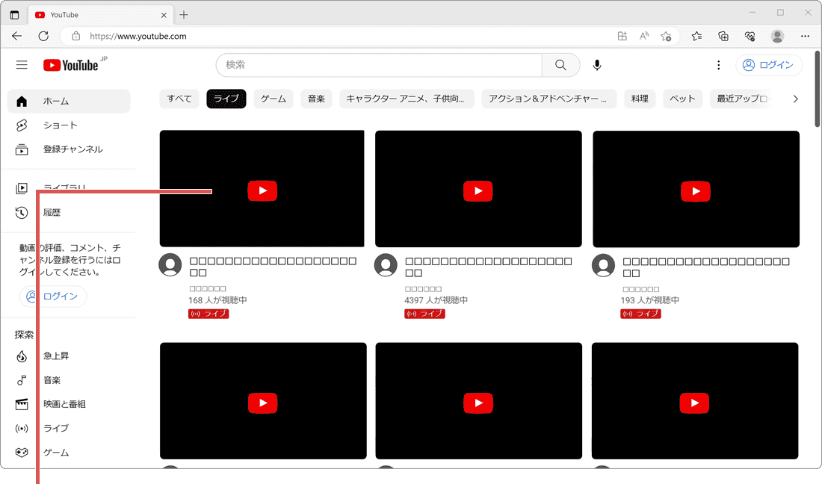
Task: Toggle the sidebar with the hamburger icon
Action: point(22,65)
